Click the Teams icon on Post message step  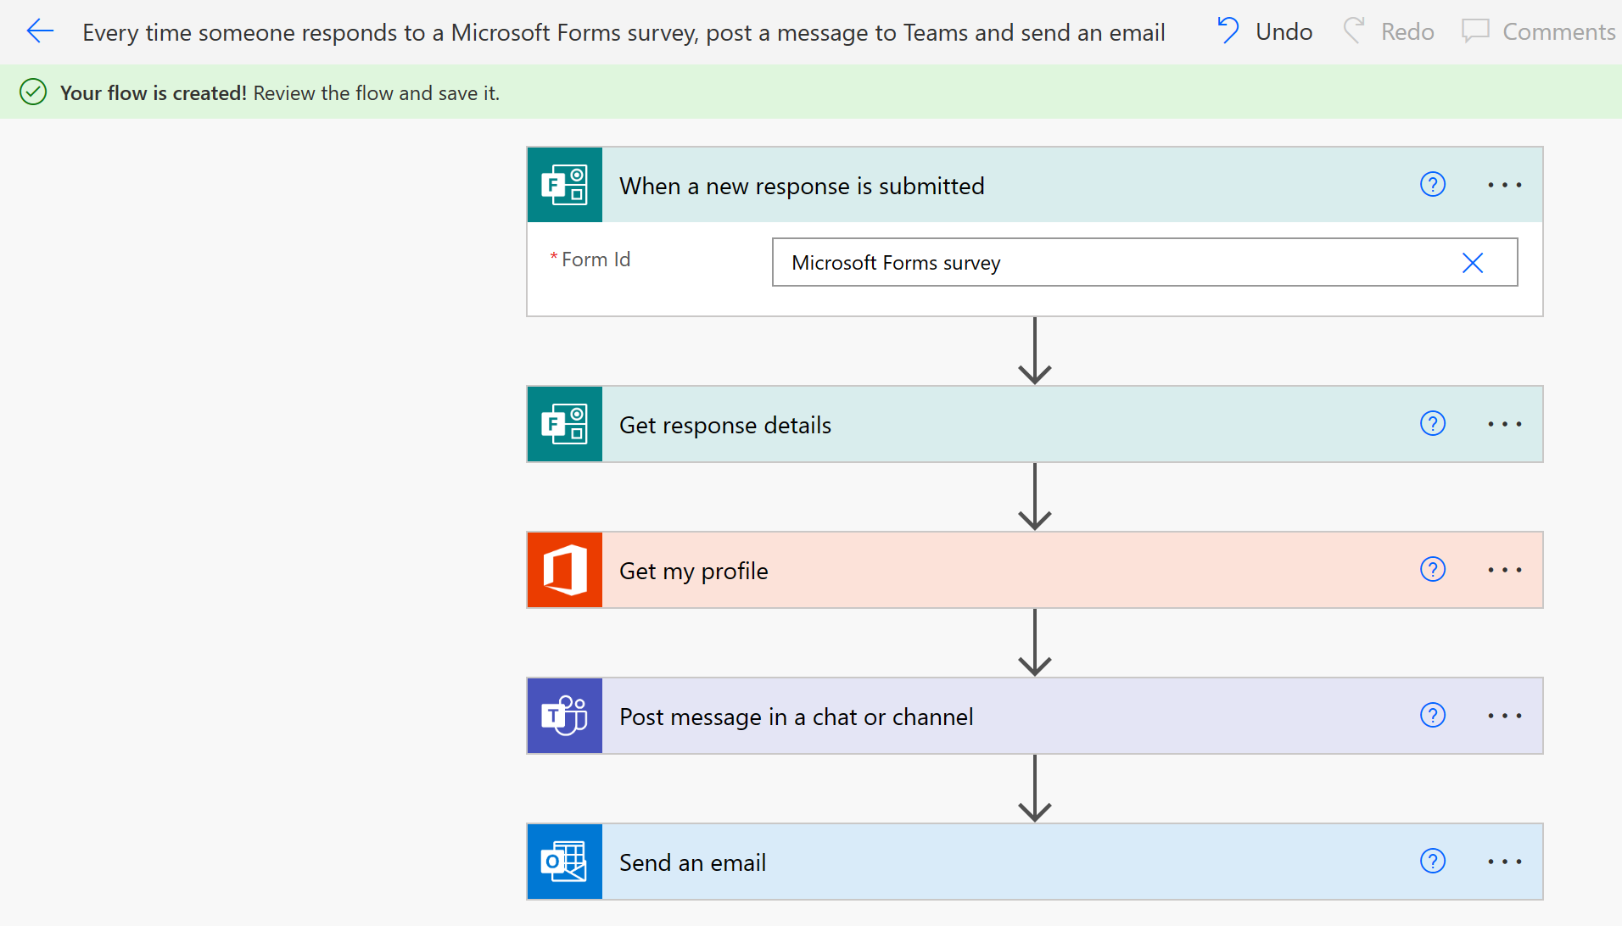564,716
